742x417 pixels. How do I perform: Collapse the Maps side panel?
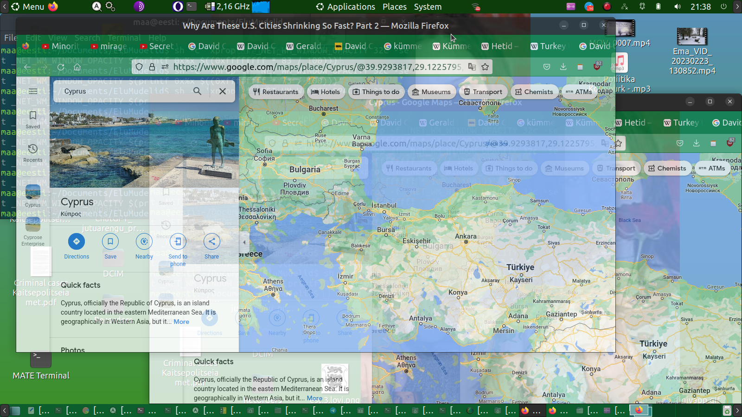244,242
